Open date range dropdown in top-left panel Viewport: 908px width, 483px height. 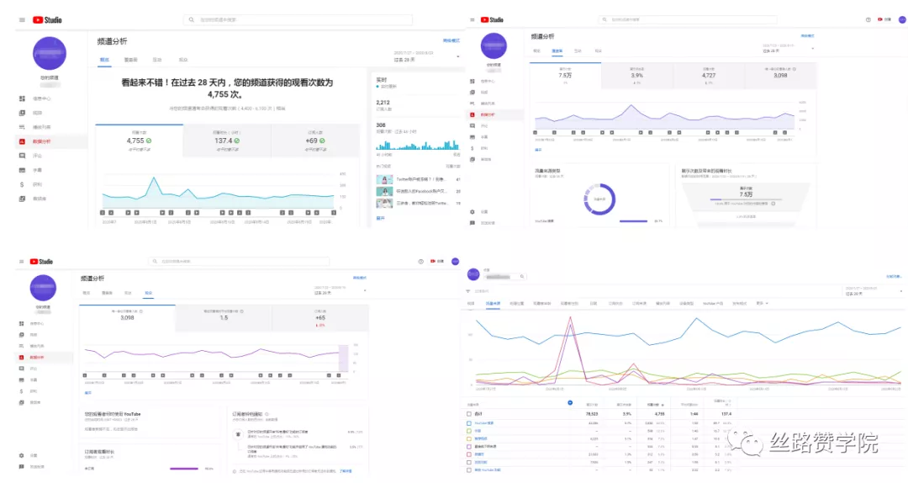click(458, 56)
